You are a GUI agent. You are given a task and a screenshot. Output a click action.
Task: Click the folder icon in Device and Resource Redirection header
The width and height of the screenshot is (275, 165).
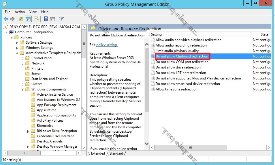(93, 28)
